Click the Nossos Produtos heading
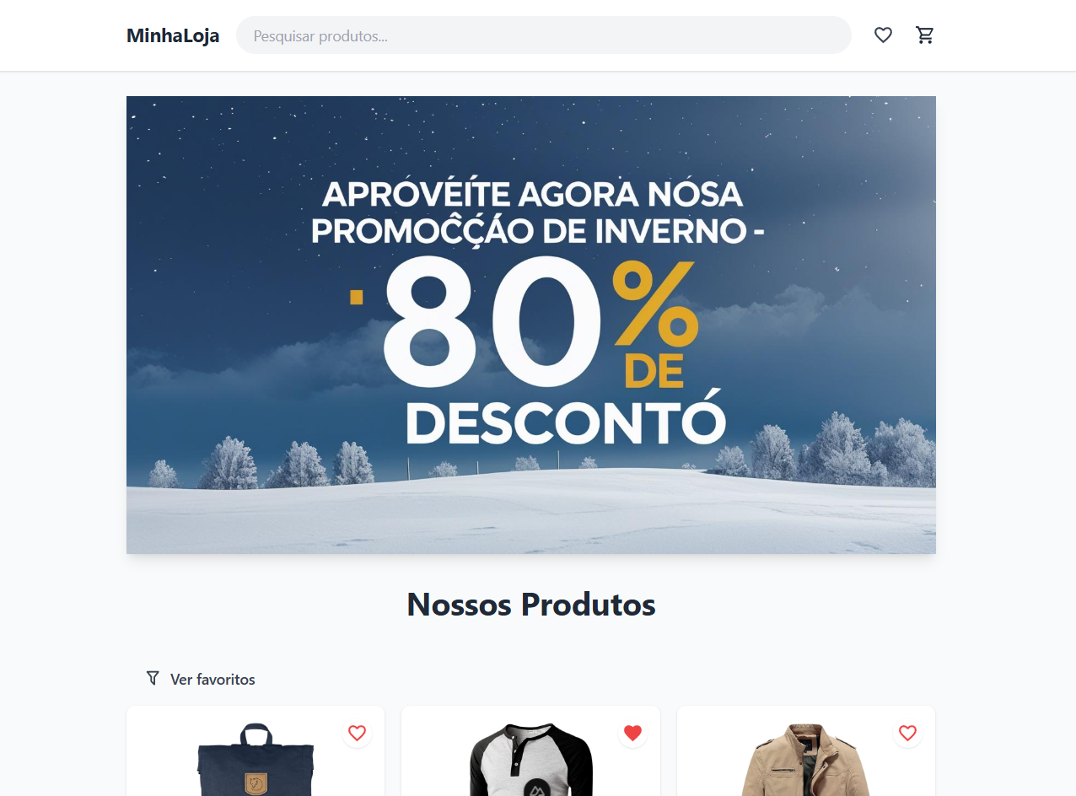The height and width of the screenshot is (796, 1076). (x=531, y=605)
